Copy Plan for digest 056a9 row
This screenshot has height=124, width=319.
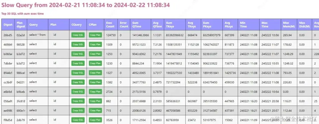click(x=95, y=101)
